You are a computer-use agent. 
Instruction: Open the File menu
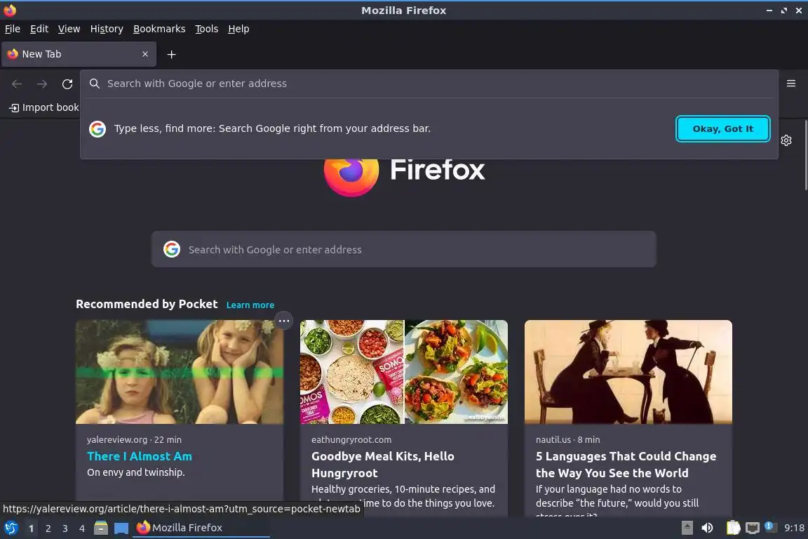[13, 29]
